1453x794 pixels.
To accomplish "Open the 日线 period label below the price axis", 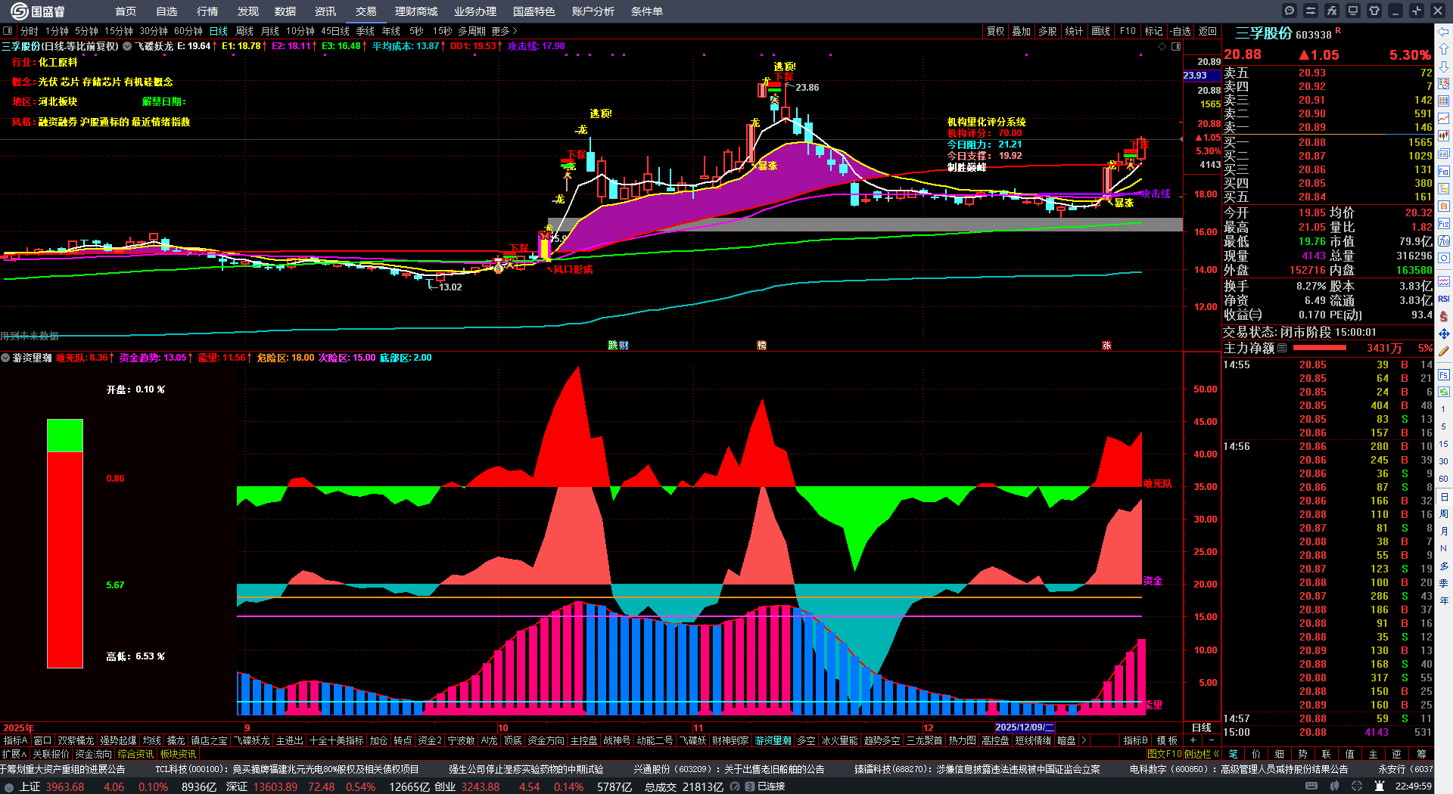I will tap(1202, 727).
